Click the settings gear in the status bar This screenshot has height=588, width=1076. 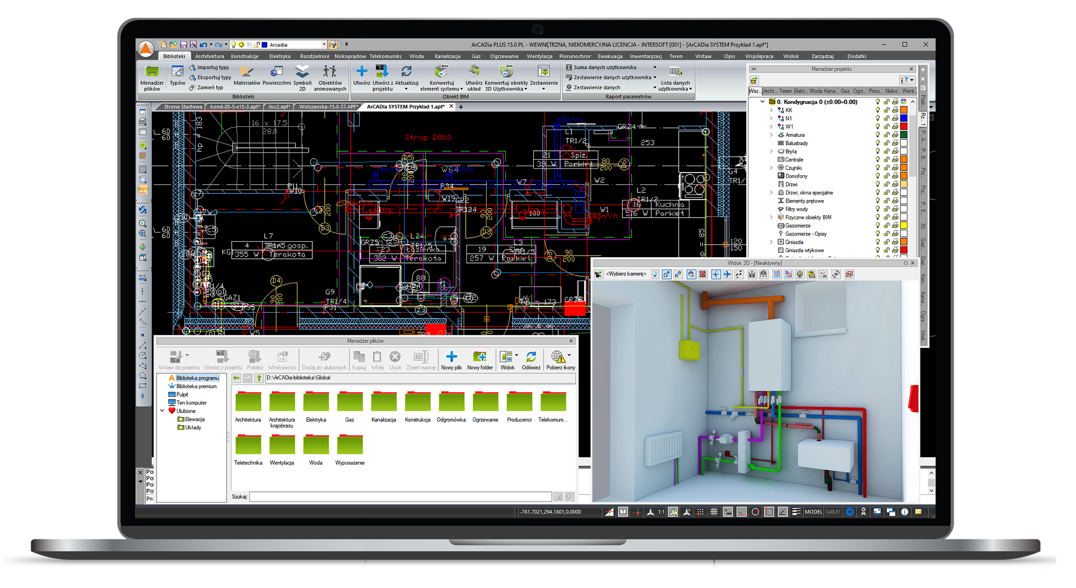(850, 512)
